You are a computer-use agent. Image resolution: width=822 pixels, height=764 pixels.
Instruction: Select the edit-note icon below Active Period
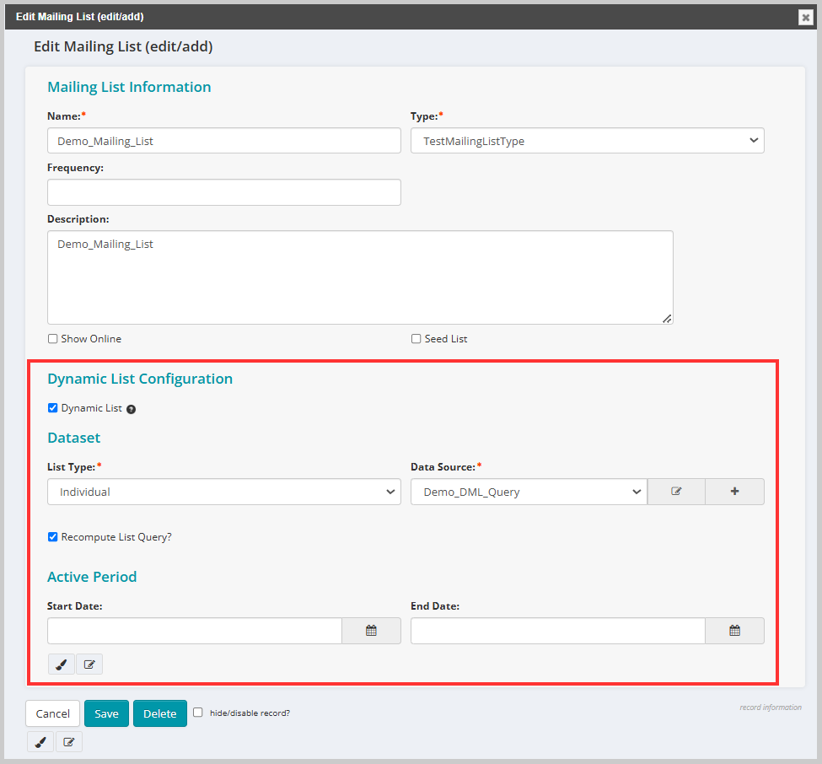point(89,664)
